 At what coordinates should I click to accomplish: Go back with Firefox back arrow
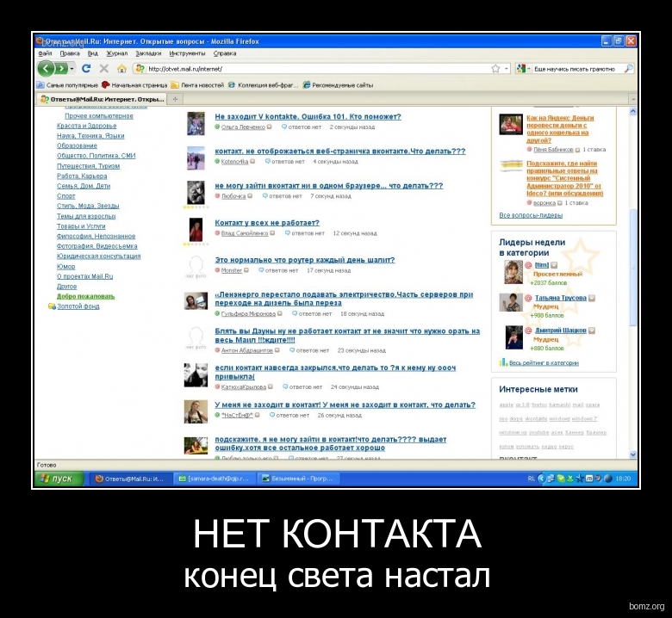click(x=47, y=69)
